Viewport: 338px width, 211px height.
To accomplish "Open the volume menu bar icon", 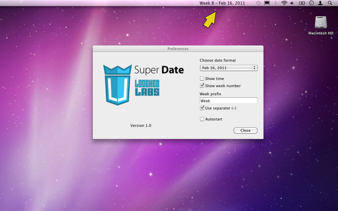I will click(x=292, y=3).
